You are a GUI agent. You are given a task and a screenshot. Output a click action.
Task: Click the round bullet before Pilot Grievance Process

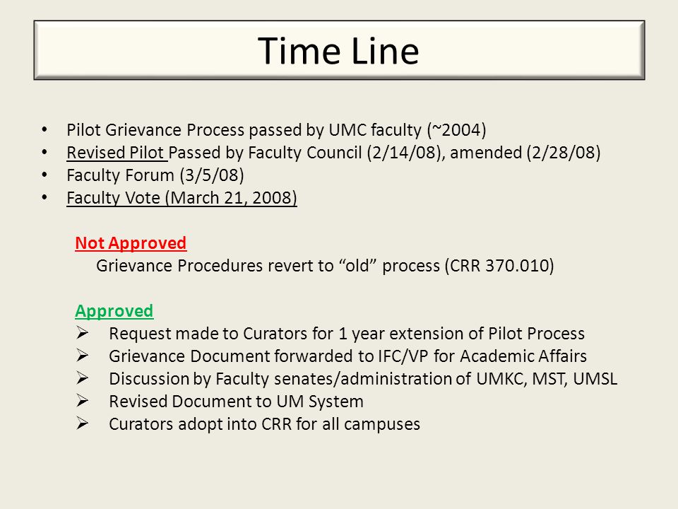click(x=44, y=129)
